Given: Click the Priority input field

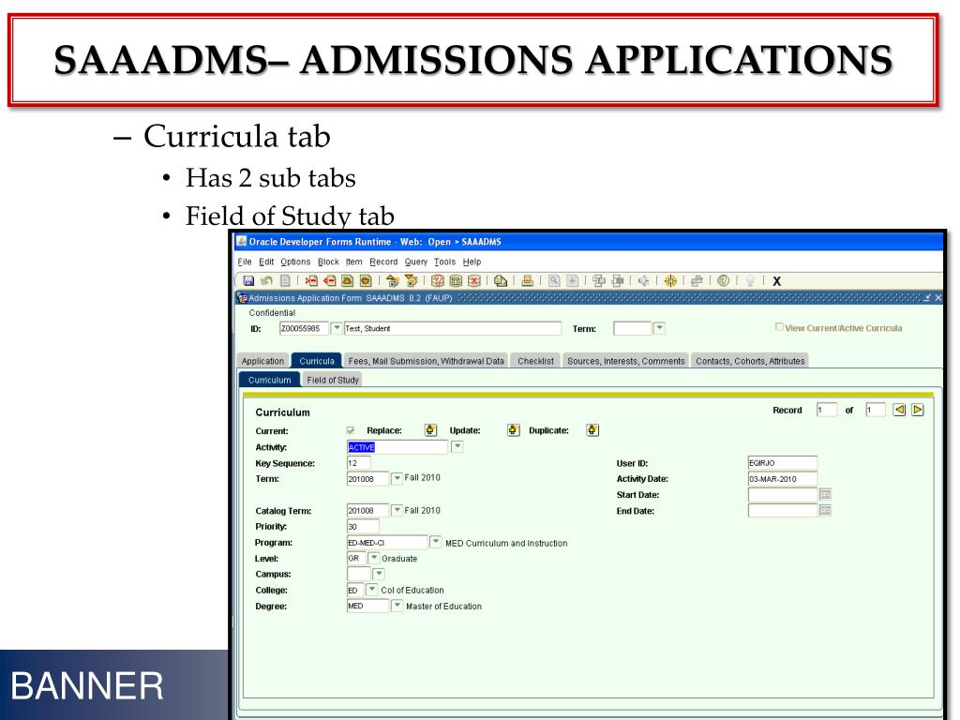Looking at the screenshot, I should (363, 526).
